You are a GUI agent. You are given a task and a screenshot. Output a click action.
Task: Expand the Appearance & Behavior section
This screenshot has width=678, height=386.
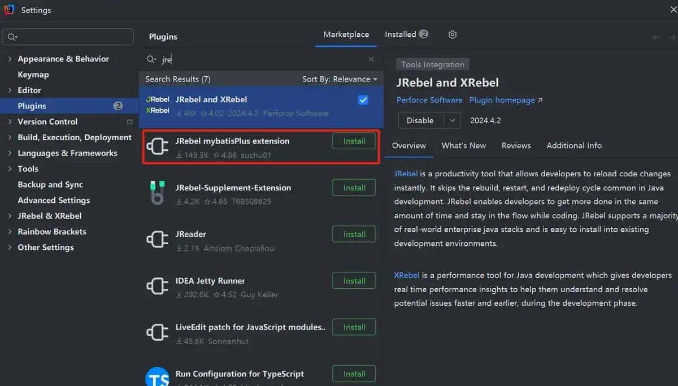point(10,59)
